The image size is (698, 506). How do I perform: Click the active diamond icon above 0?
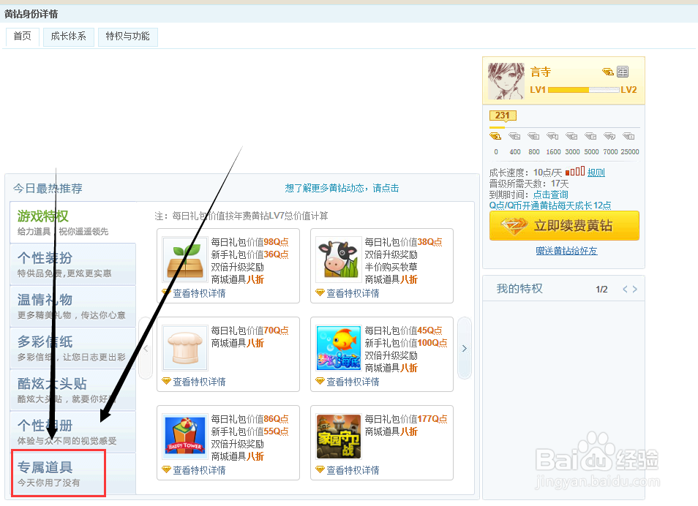(495, 136)
